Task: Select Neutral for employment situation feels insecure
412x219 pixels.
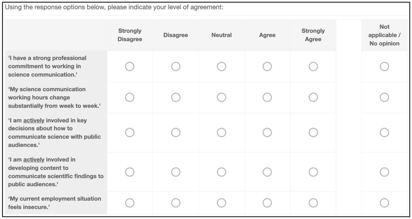Action: tap(222, 203)
